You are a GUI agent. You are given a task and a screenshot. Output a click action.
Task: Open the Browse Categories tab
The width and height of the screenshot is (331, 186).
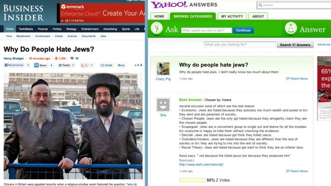coord(193,16)
